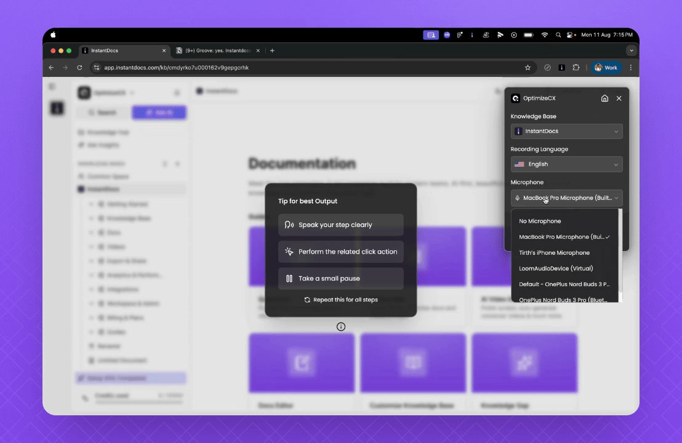682x443 pixels.
Task: Open Spotlight search magnifier in menu bar
Action: coord(558,35)
